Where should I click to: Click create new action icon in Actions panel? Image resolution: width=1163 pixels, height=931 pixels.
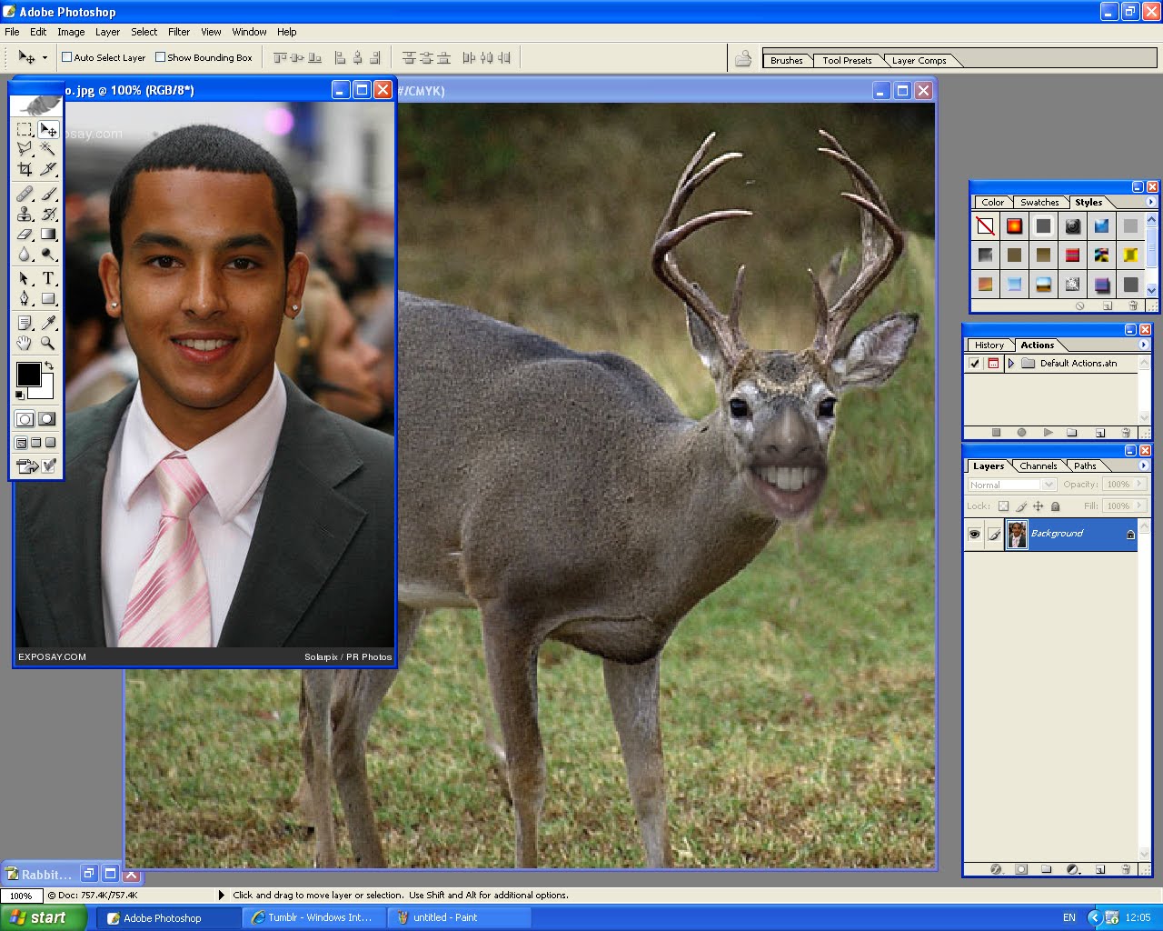(1100, 433)
